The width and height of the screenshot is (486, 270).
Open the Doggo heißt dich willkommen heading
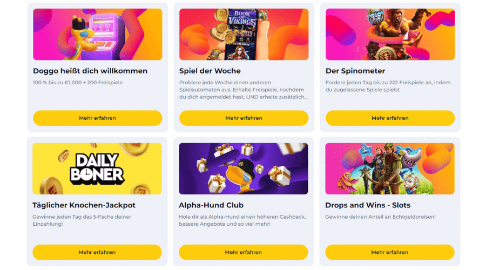click(90, 71)
